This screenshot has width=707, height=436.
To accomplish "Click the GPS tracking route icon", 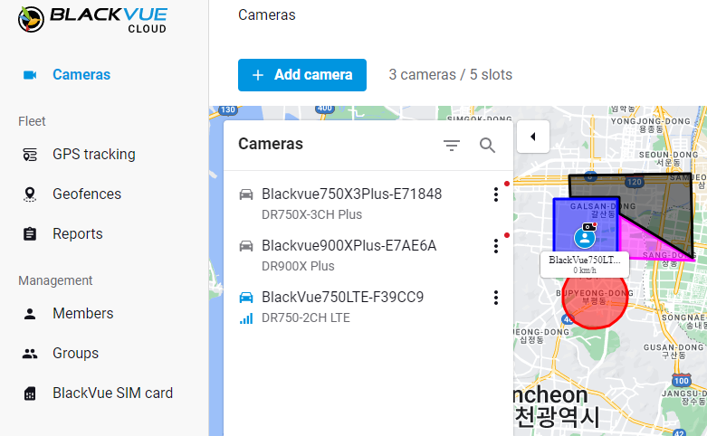I will click(30, 155).
